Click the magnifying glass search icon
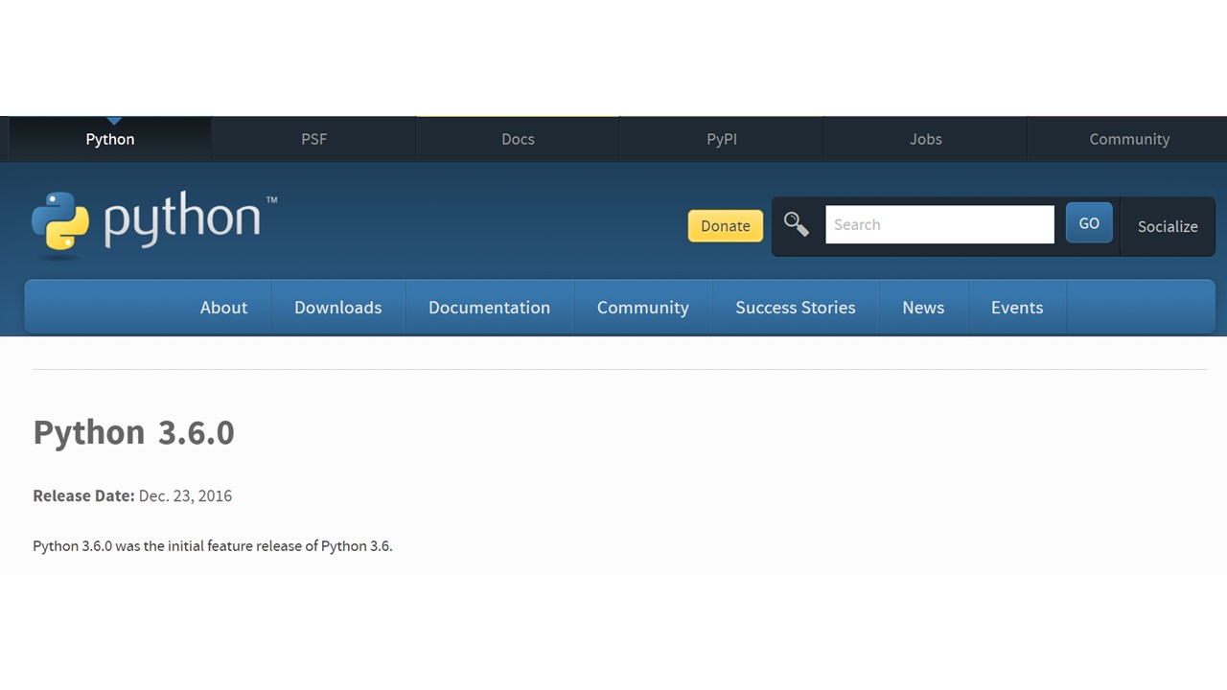The height and width of the screenshot is (690, 1227). 796,224
